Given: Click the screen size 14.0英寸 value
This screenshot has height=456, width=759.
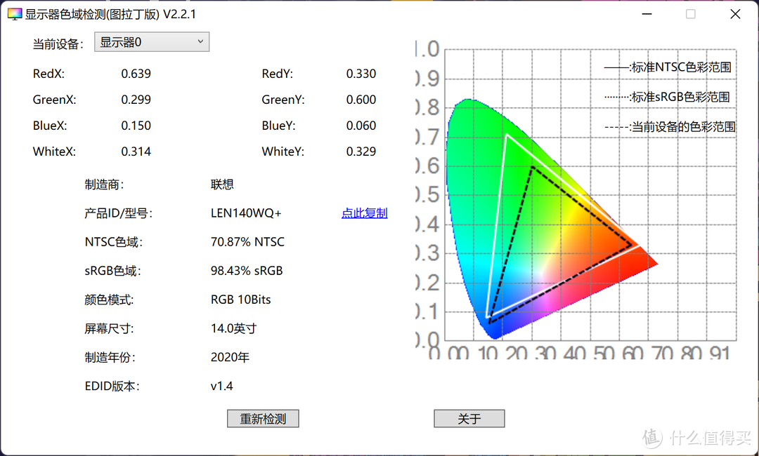Looking at the screenshot, I should point(233,328).
